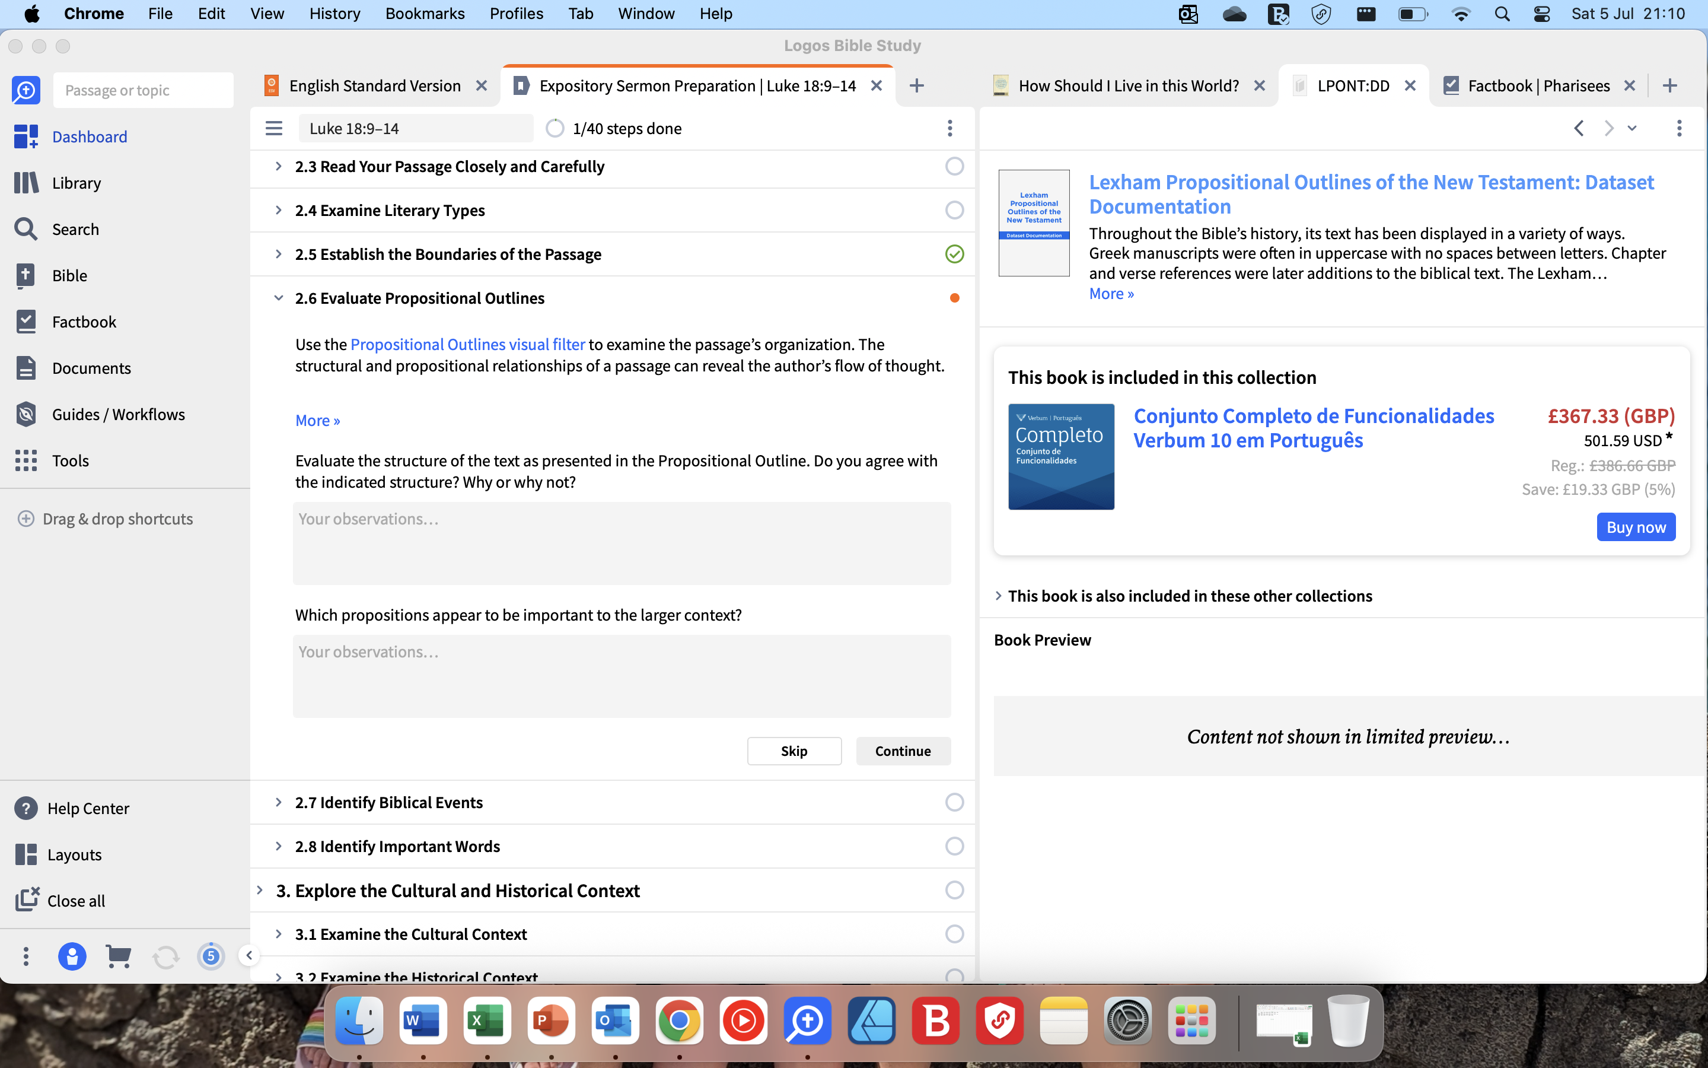Open workflow panel kebab menu
Viewport: 1708px width, 1068px height.
pyautogui.click(x=950, y=128)
